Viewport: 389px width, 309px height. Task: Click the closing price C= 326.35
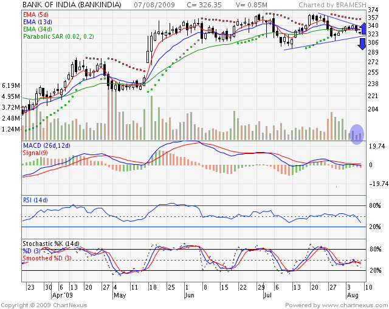[x=204, y=5]
